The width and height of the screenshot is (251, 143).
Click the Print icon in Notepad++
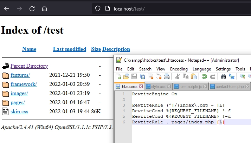[167, 77]
